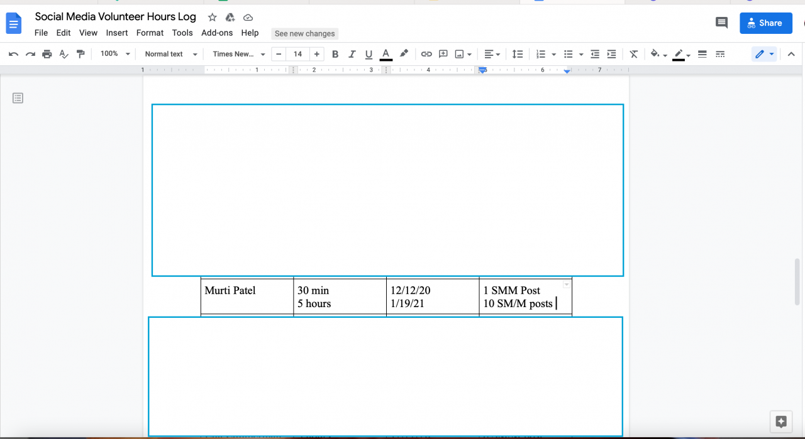Open the File menu
The height and width of the screenshot is (439, 805).
pos(41,33)
